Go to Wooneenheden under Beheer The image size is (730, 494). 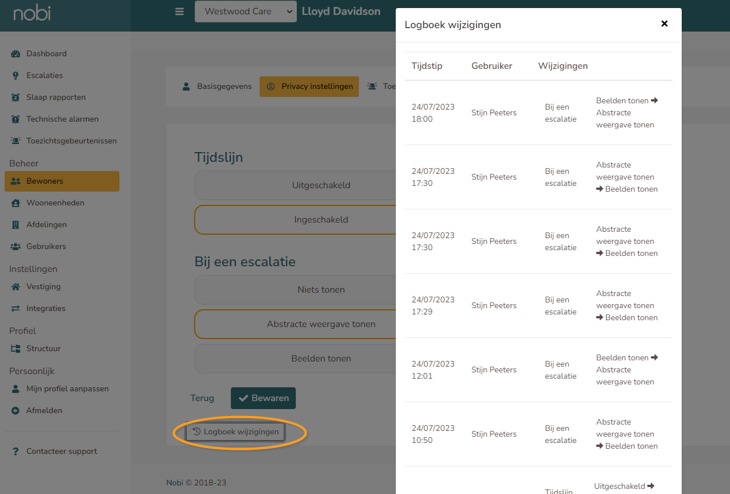pos(53,203)
